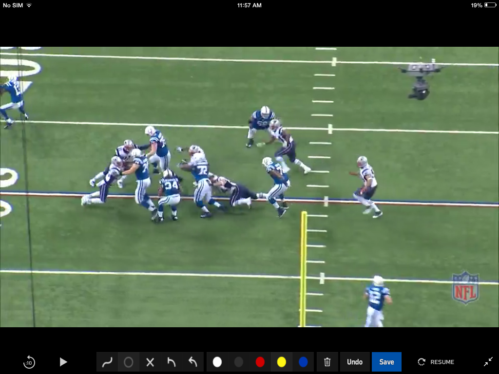Delete drawings with the trash icon

(x=327, y=362)
